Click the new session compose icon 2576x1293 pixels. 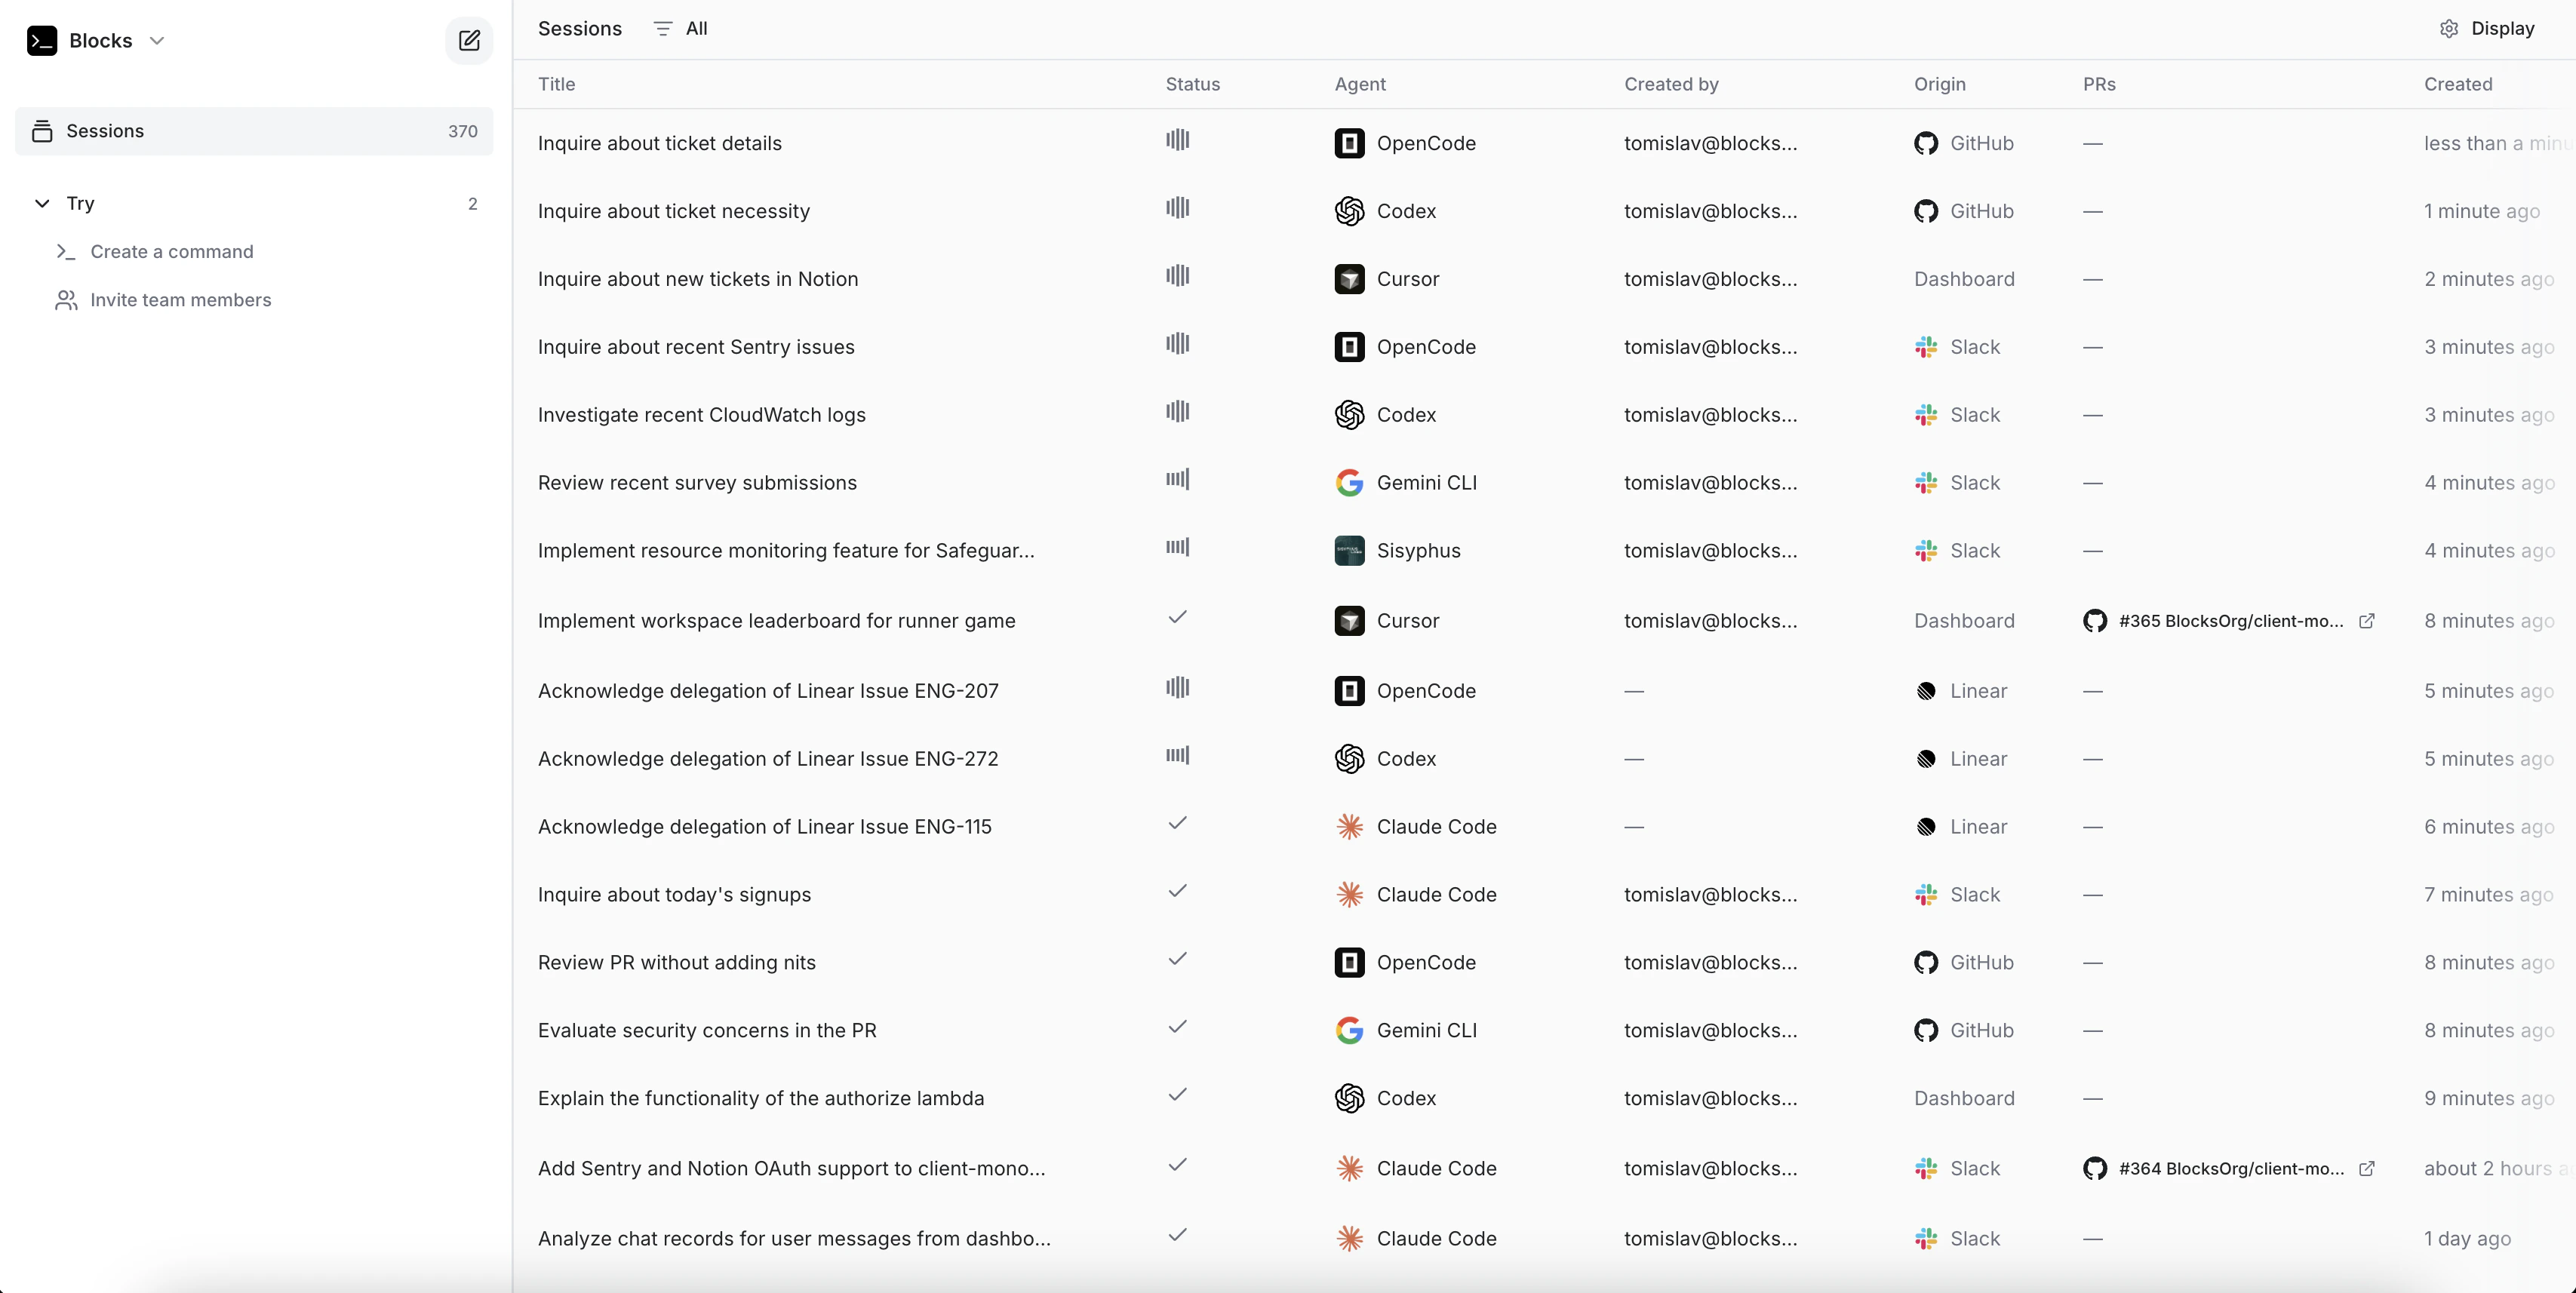(469, 41)
